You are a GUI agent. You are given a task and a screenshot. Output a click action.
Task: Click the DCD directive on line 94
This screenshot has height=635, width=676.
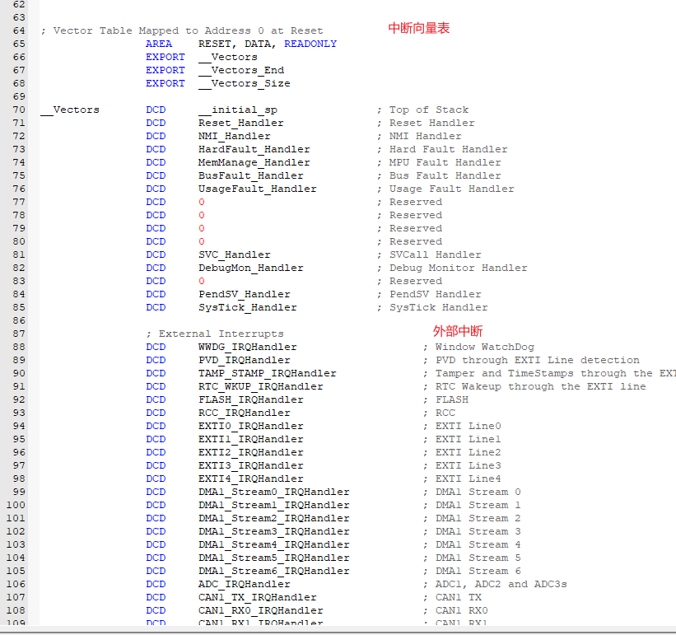coord(156,426)
